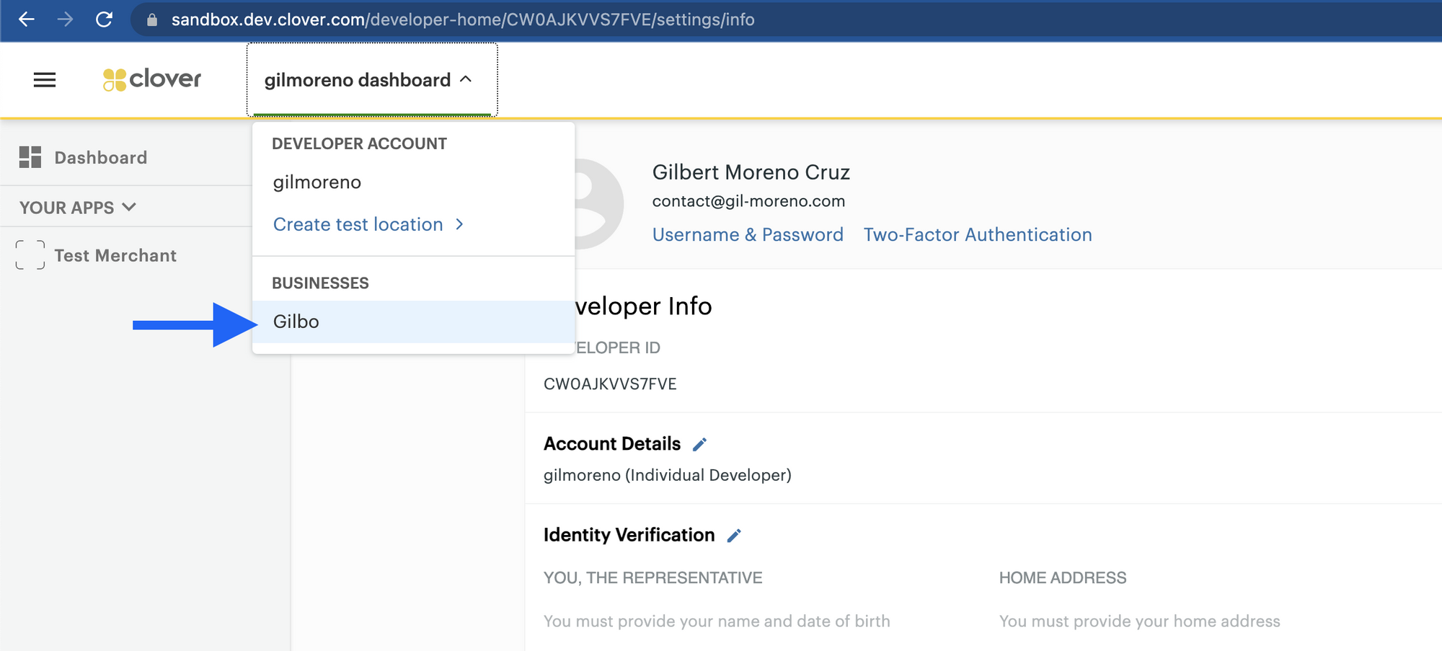Click the Clover logo
The height and width of the screenshot is (651, 1442).
[152, 79]
